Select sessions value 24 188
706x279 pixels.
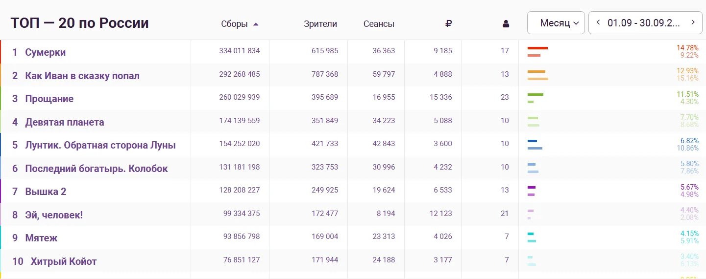[x=384, y=260]
